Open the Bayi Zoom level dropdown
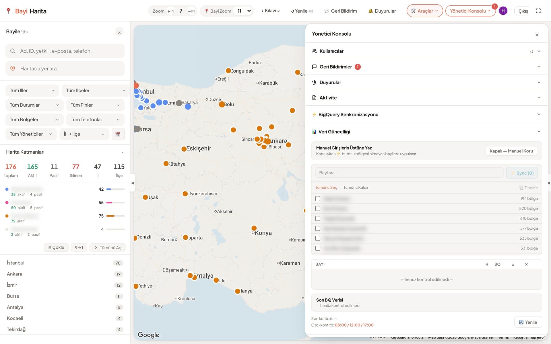Screen dimensions: 551x344 tap(243, 11)
